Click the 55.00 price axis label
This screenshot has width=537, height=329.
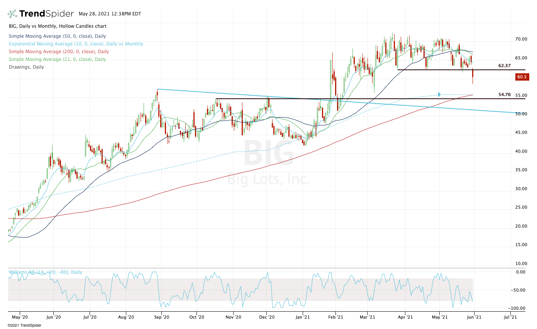point(521,95)
